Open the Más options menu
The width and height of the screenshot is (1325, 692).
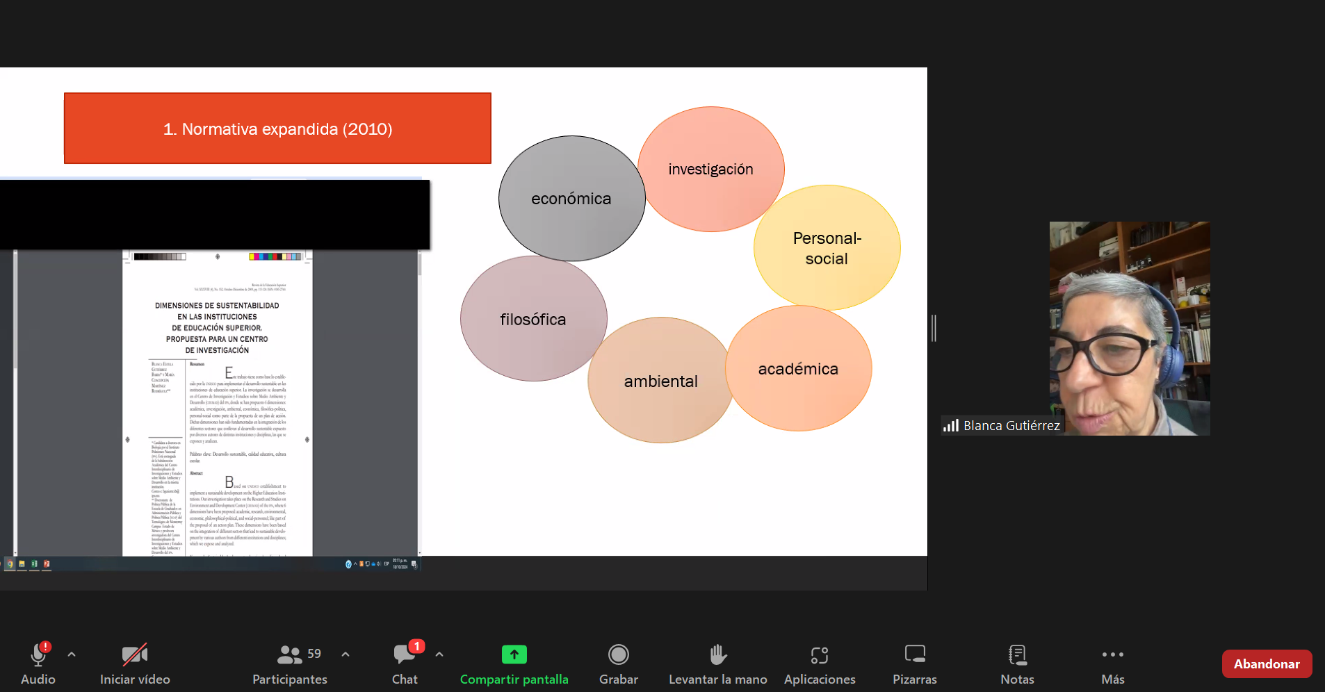1112,655
